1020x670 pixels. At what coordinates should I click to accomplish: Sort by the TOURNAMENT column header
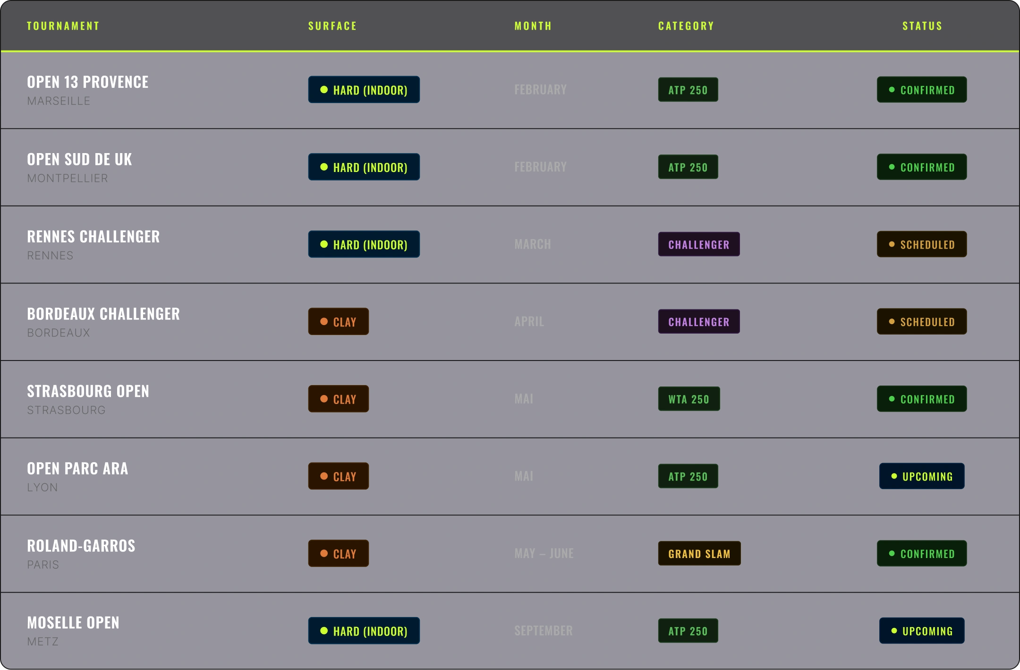(x=63, y=26)
